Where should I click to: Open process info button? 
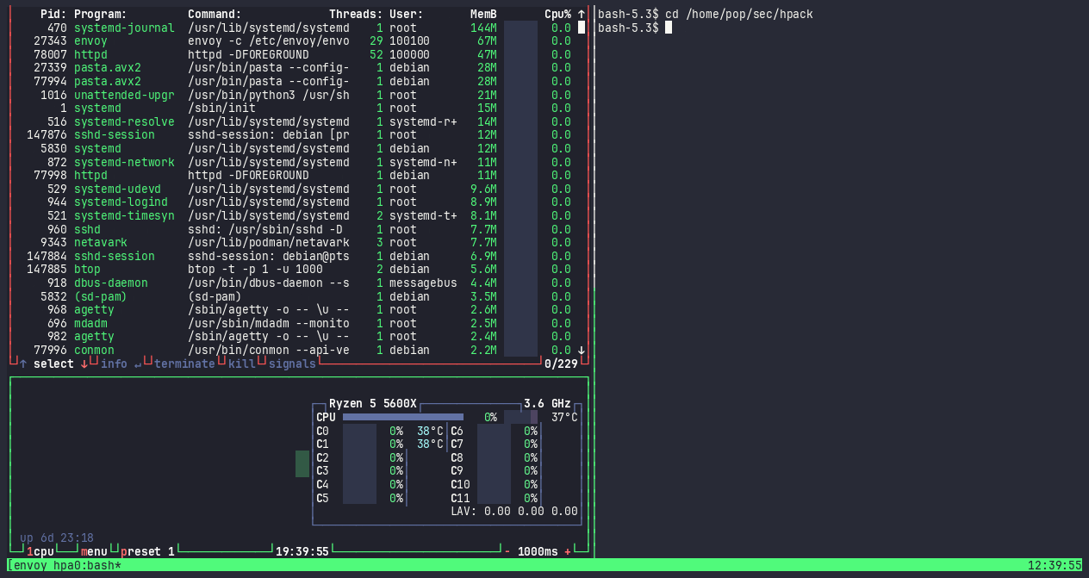tap(120, 364)
